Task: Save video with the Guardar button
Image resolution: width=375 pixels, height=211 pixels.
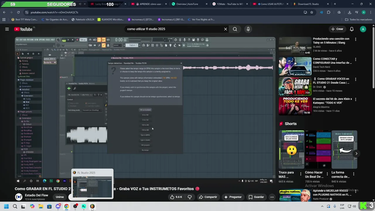Action: coord(256,197)
